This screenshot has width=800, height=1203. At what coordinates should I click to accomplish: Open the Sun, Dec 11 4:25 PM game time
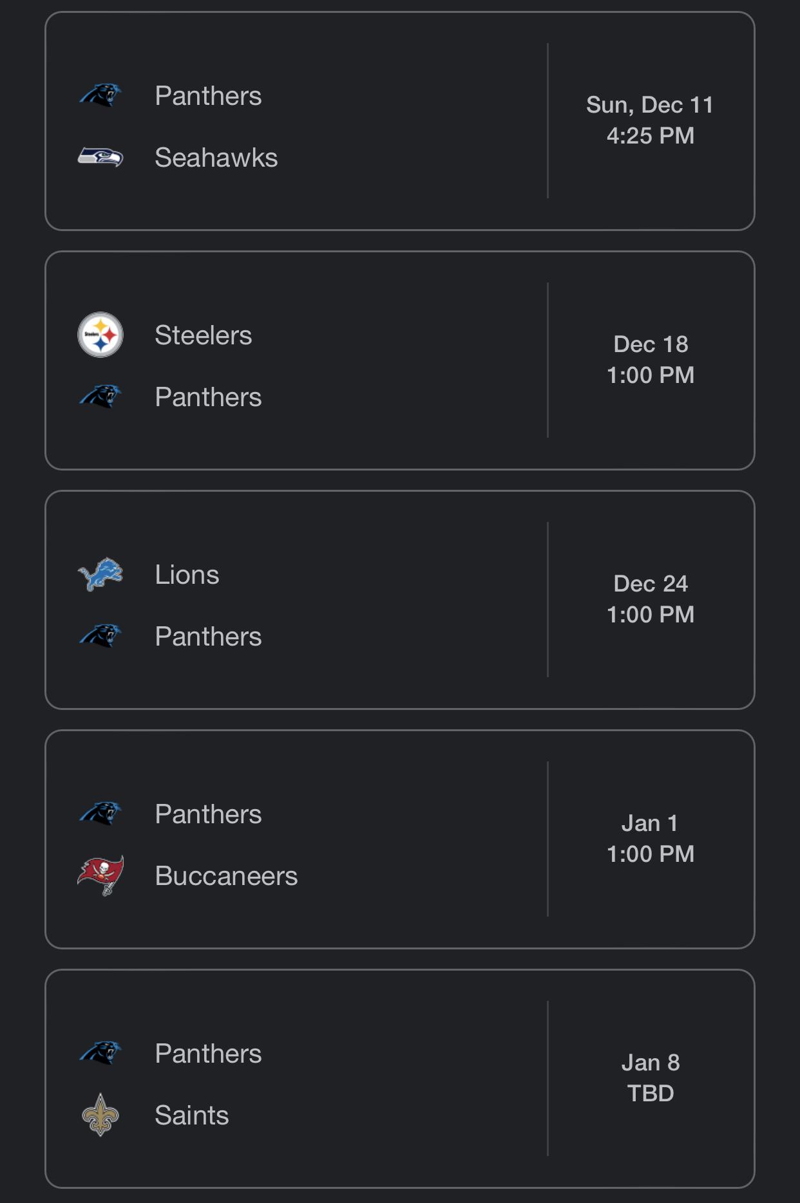pos(651,120)
